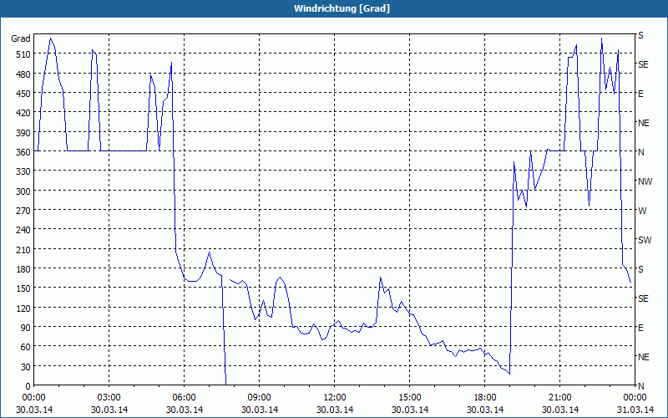Select the 210 y-axis tick label
This screenshot has width=668, height=418.
pos(23,249)
